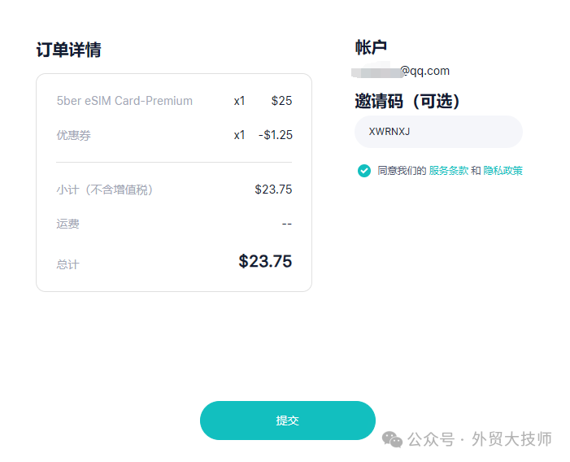
Task: Click the 小计（不含增值税） subtotal label
Action: click(x=105, y=190)
